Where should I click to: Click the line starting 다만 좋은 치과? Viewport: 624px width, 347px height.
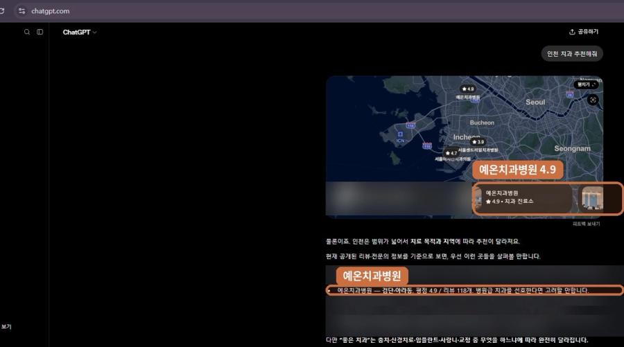(x=457, y=340)
